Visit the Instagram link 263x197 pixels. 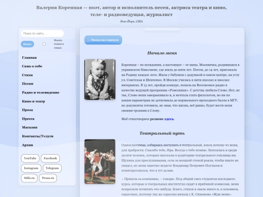(31, 168)
